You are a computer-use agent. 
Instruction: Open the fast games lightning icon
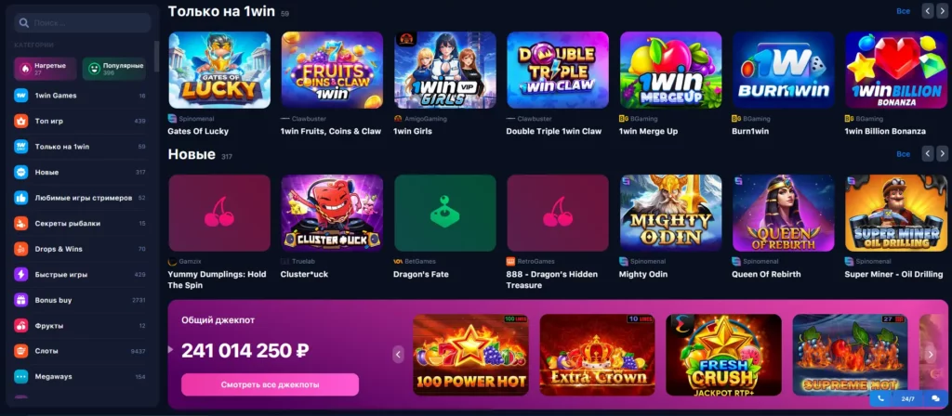tap(21, 274)
